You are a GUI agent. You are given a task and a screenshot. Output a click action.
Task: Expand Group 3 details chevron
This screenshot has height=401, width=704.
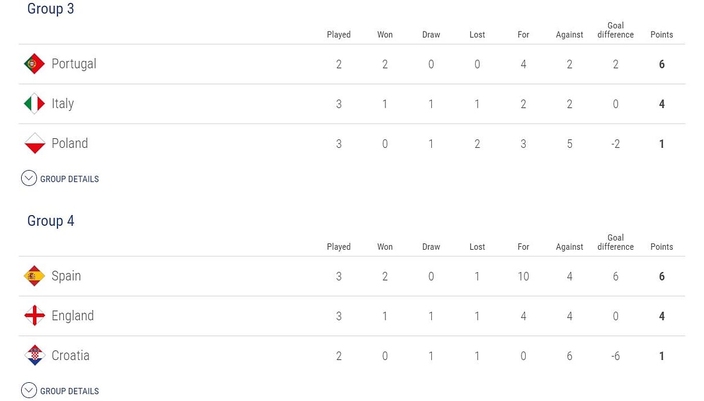[x=29, y=179]
